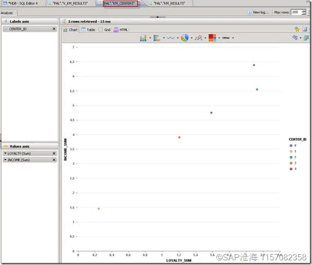This screenshot has height=265, width=312.
Task: Select the horizontal bar chart type icon
Action: coord(157,38)
